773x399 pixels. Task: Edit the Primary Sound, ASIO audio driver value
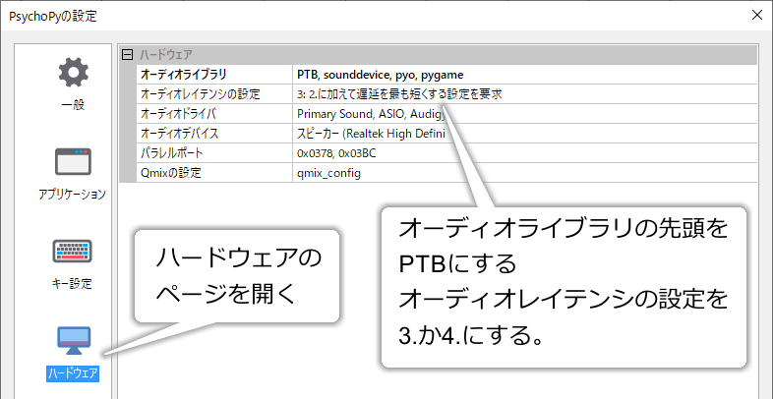pyautogui.click(x=524, y=114)
